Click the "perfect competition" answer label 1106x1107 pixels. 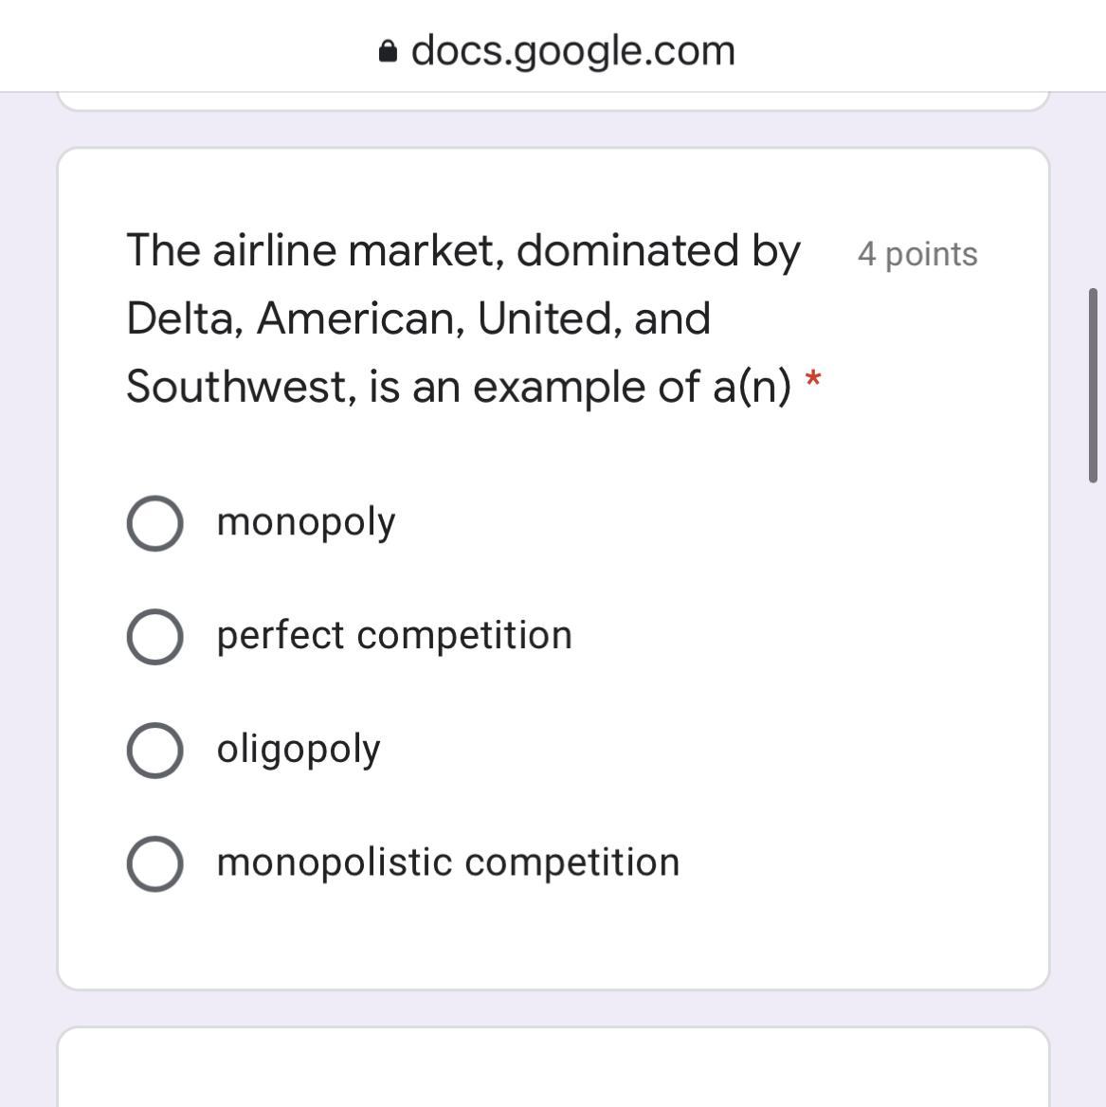pos(394,635)
